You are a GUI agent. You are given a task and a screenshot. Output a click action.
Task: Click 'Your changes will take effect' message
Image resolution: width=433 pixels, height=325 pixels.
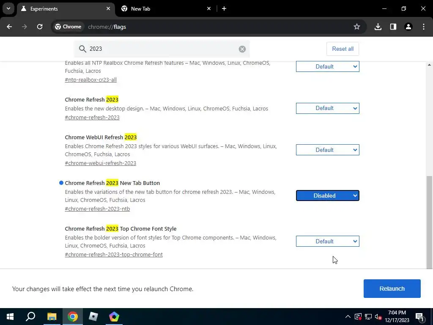coord(103,289)
